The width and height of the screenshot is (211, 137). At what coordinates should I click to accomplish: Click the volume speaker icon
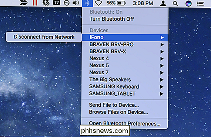point(76,3)
